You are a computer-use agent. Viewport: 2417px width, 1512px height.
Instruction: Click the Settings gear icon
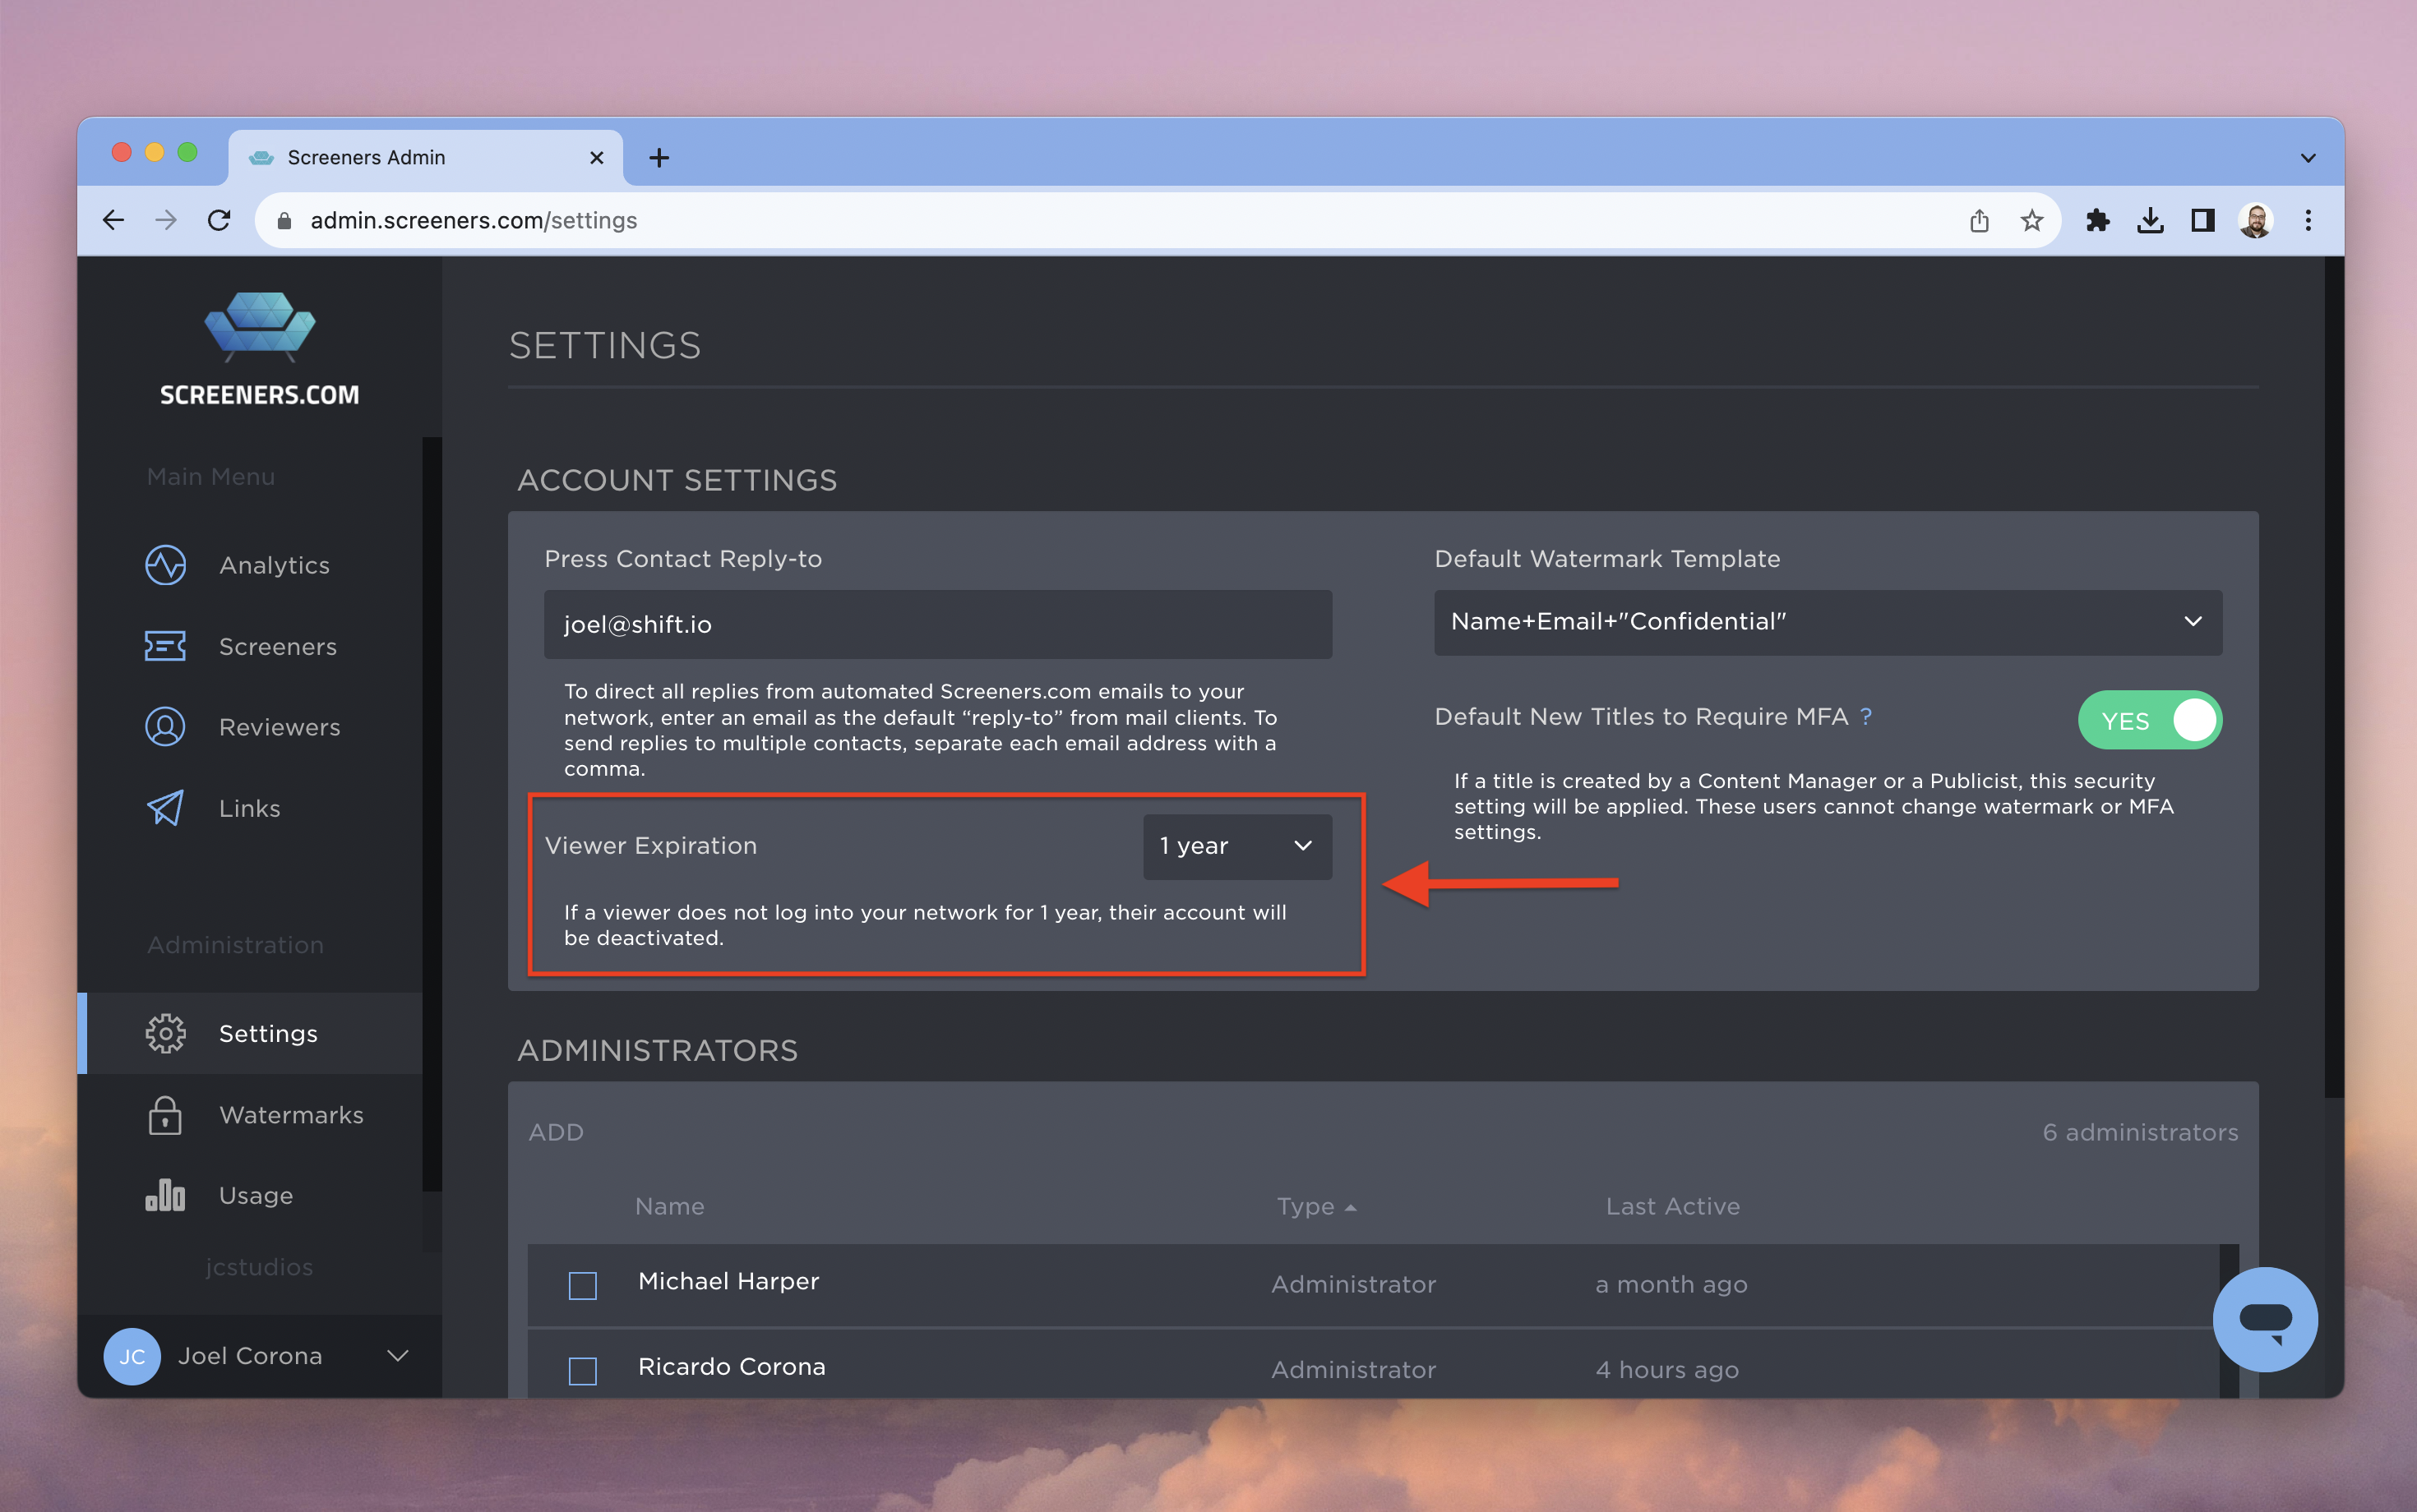point(165,1033)
